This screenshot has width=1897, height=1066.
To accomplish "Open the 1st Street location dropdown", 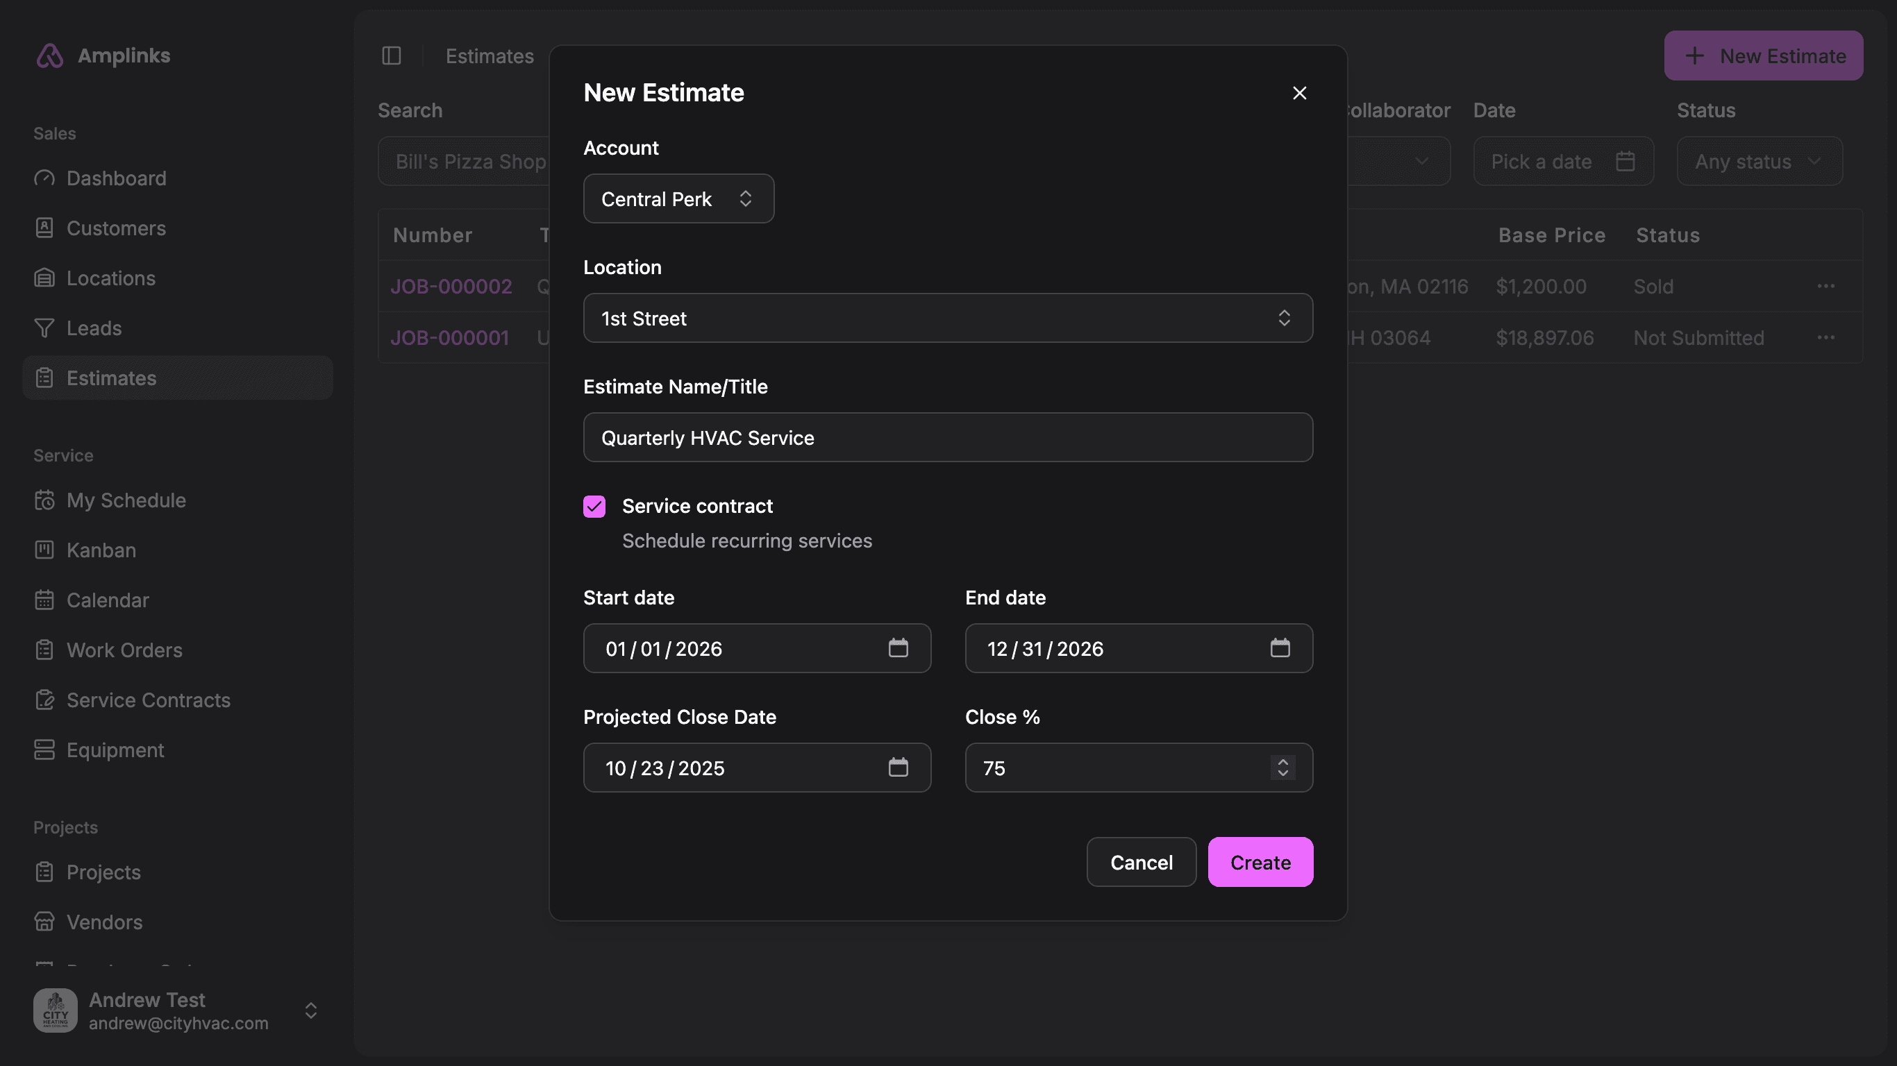I will [947, 318].
